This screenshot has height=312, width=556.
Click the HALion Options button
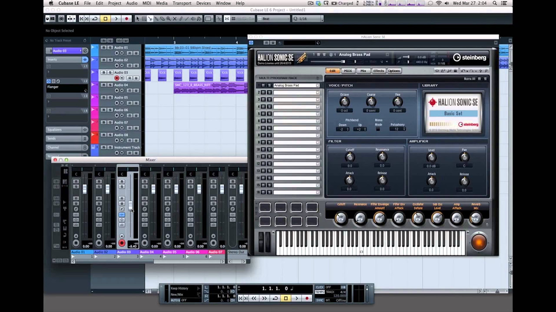tap(394, 71)
